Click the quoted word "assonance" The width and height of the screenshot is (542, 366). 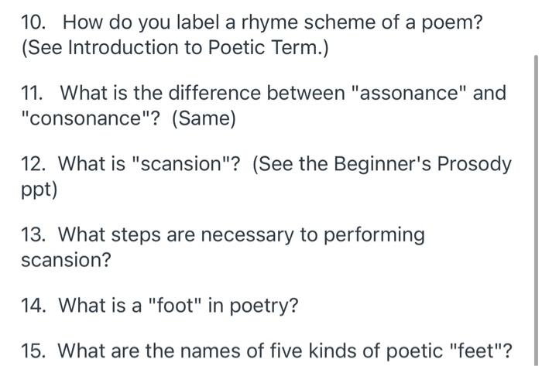[409, 93]
